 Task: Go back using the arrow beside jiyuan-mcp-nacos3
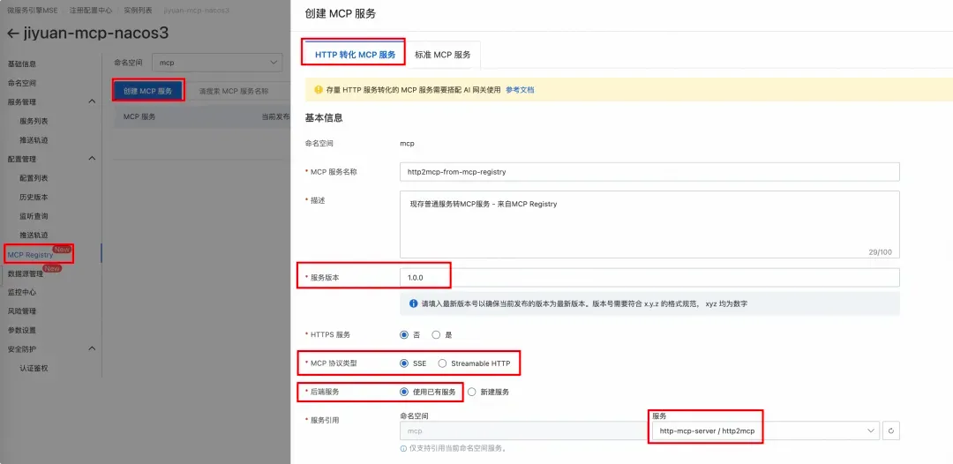pyautogui.click(x=12, y=34)
